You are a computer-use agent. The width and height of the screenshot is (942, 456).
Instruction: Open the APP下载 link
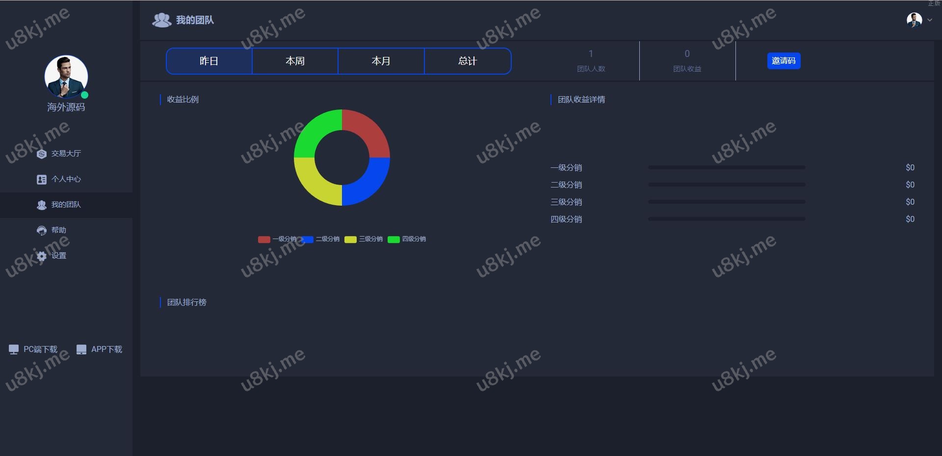coord(106,349)
